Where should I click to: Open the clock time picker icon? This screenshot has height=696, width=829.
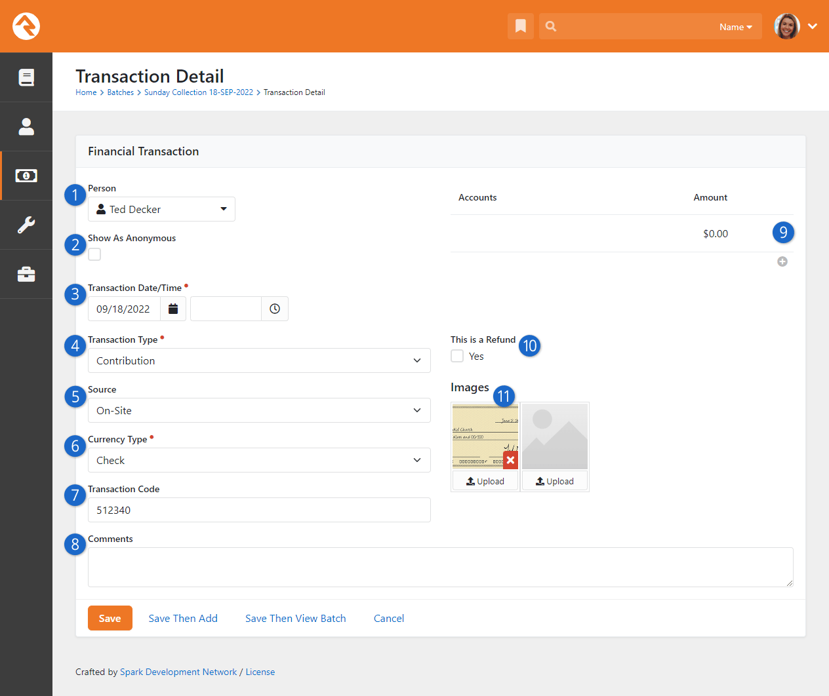275,309
